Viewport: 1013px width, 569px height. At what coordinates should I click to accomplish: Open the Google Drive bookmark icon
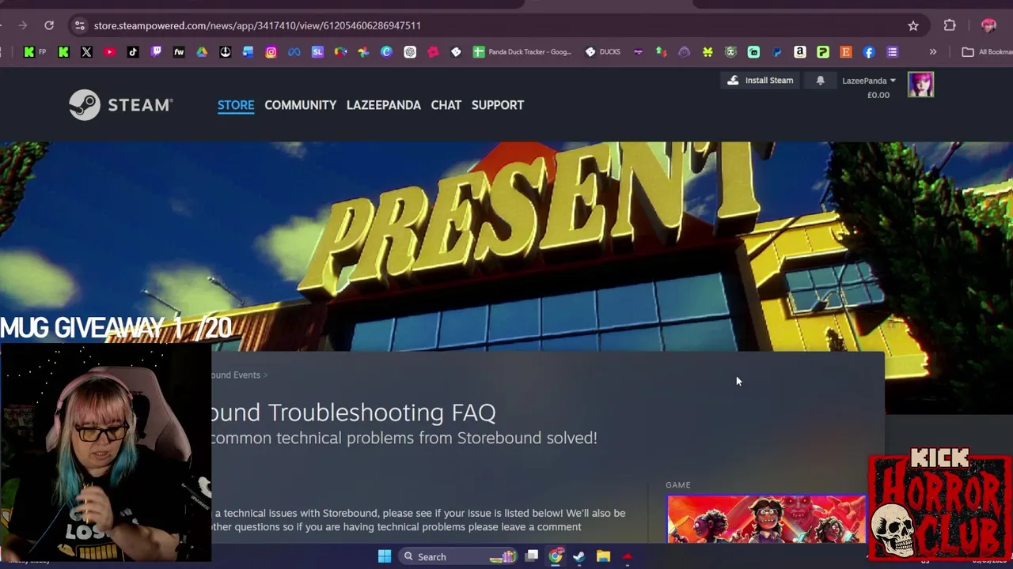pyautogui.click(x=202, y=52)
